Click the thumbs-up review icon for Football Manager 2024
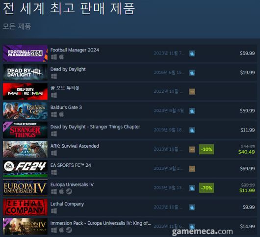260x237 pixels. pos(192,53)
